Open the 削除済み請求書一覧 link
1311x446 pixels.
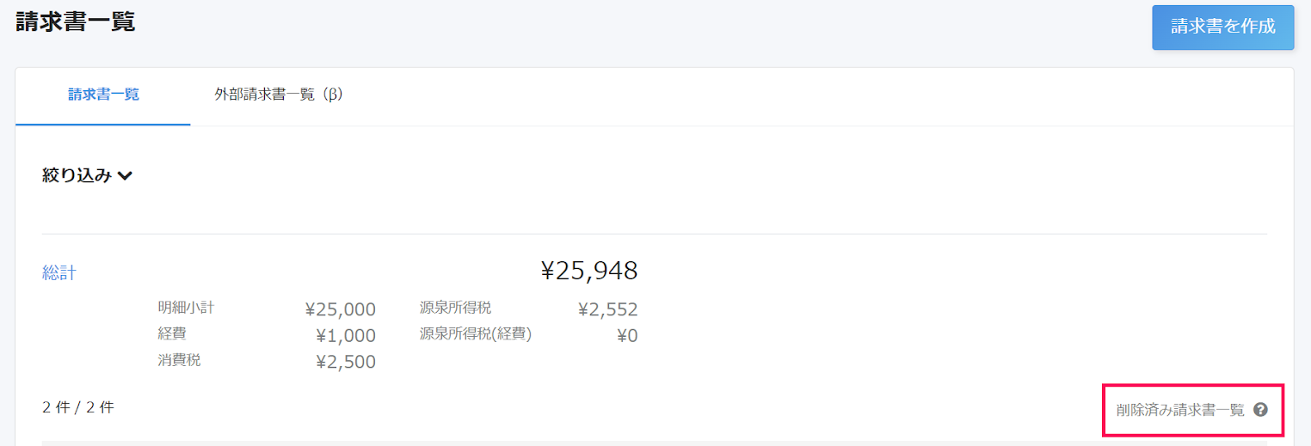[x=1180, y=410]
